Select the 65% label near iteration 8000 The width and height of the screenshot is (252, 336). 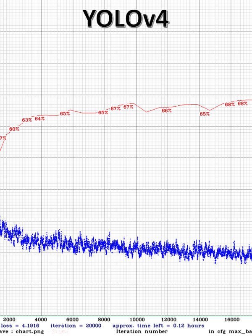pyautogui.click(x=103, y=113)
